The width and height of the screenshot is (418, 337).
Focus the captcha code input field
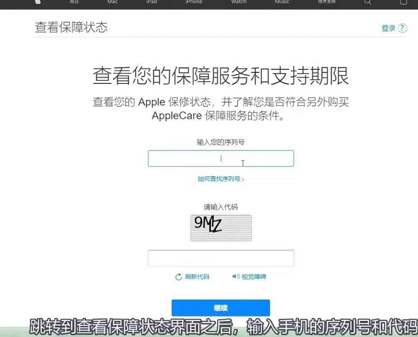(221, 258)
